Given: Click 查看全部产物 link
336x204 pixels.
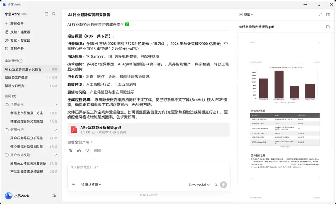Looking at the screenshot, I should click(80, 142).
